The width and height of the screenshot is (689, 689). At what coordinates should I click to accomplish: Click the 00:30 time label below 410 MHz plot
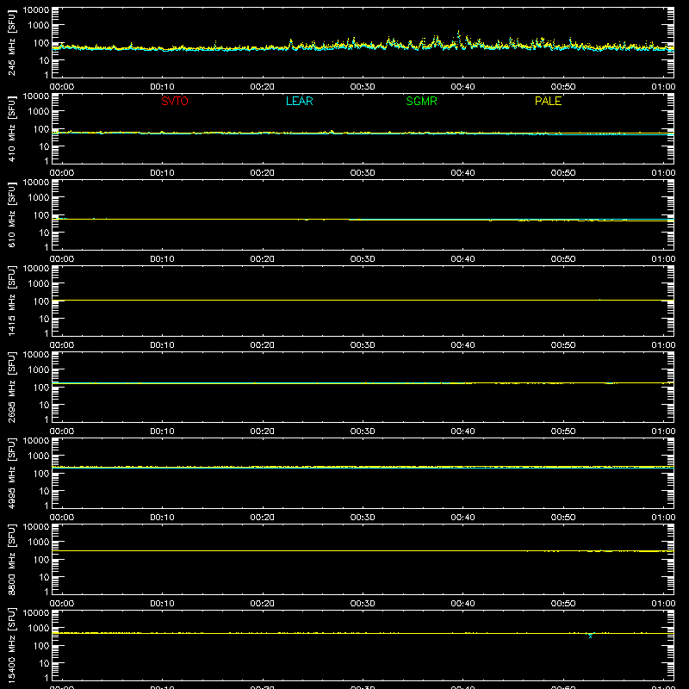point(363,173)
